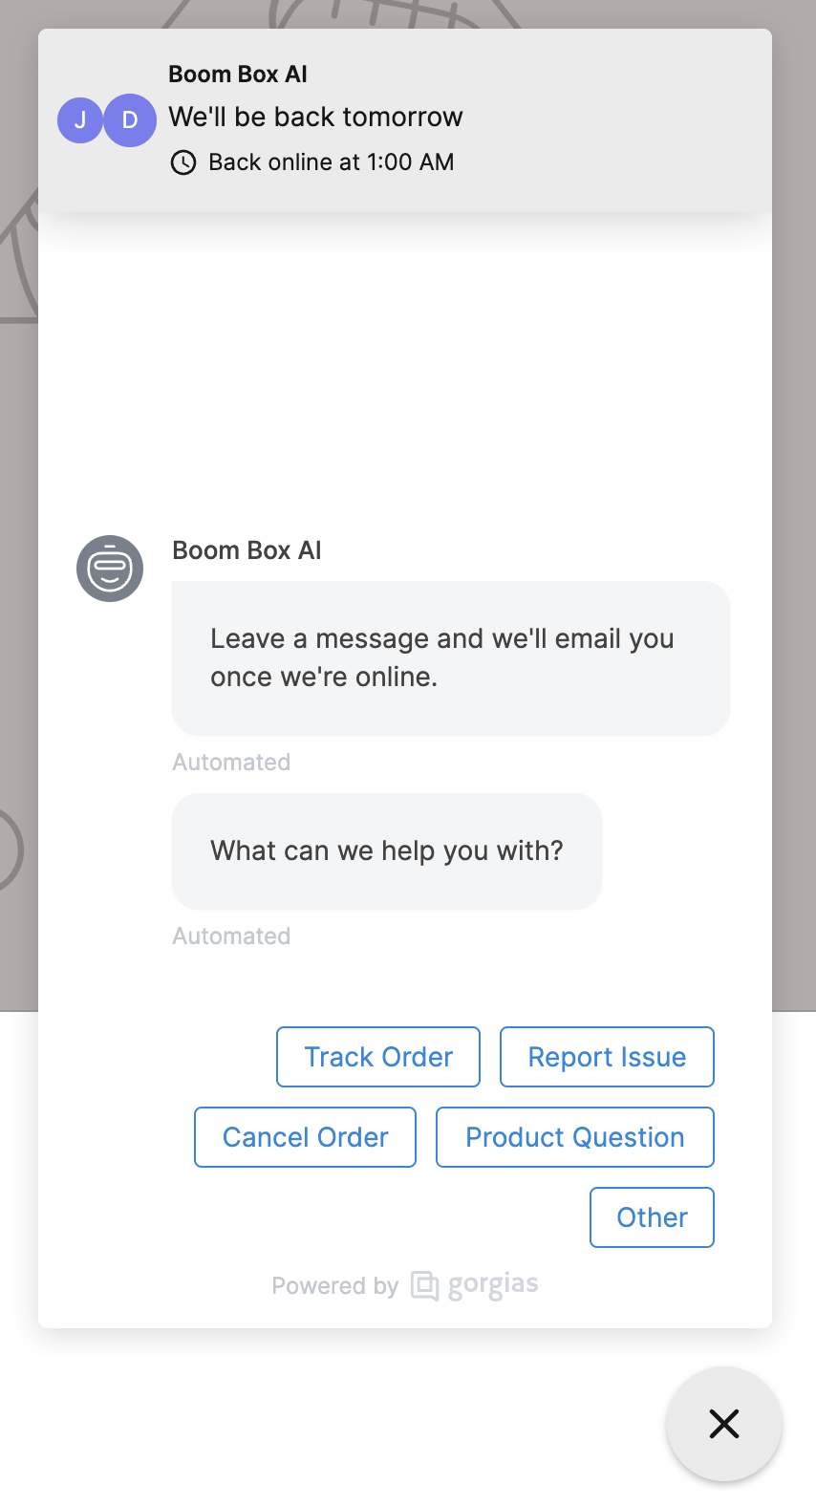Image resolution: width=816 pixels, height=1506 pixels.
Task: Click the Boom Box AI header title
Action: tap(238, 75)
